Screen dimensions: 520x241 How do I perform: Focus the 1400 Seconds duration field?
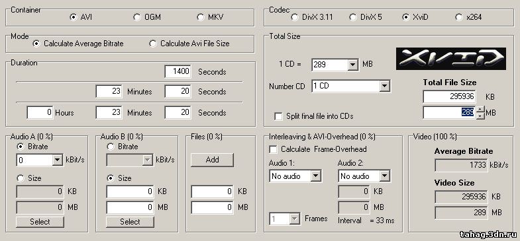tap(178, 71)
